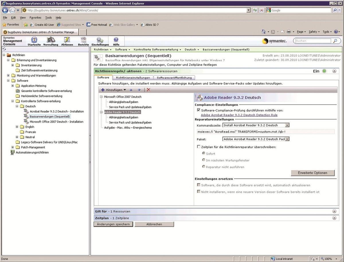
Task: Check Zeitplan für die Richtlinienreparatur überschreiben
Action: 199,147
